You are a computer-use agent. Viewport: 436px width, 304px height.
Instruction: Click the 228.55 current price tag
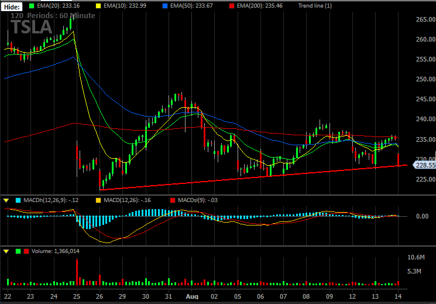tap(425, 165)
